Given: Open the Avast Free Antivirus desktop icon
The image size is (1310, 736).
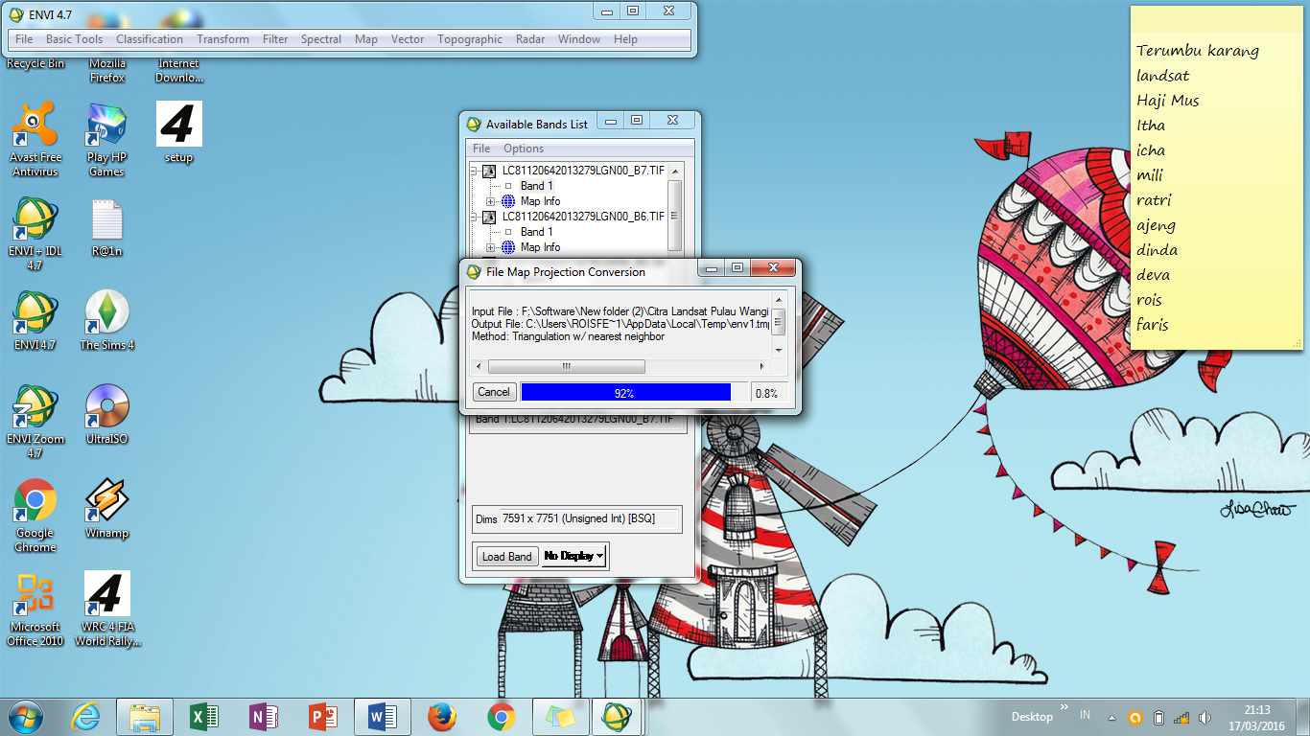Looking at the screenshot, I should pos(35,140).
